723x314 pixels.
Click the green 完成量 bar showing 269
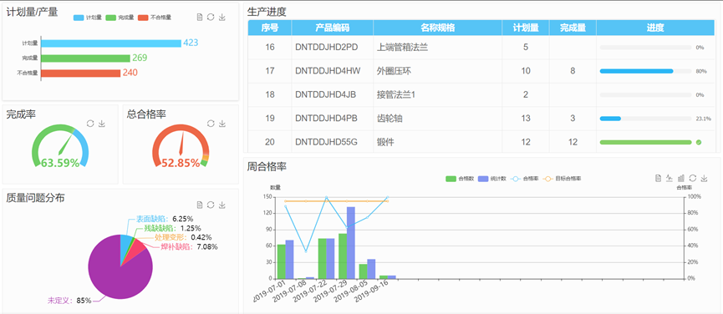point(86,58)
